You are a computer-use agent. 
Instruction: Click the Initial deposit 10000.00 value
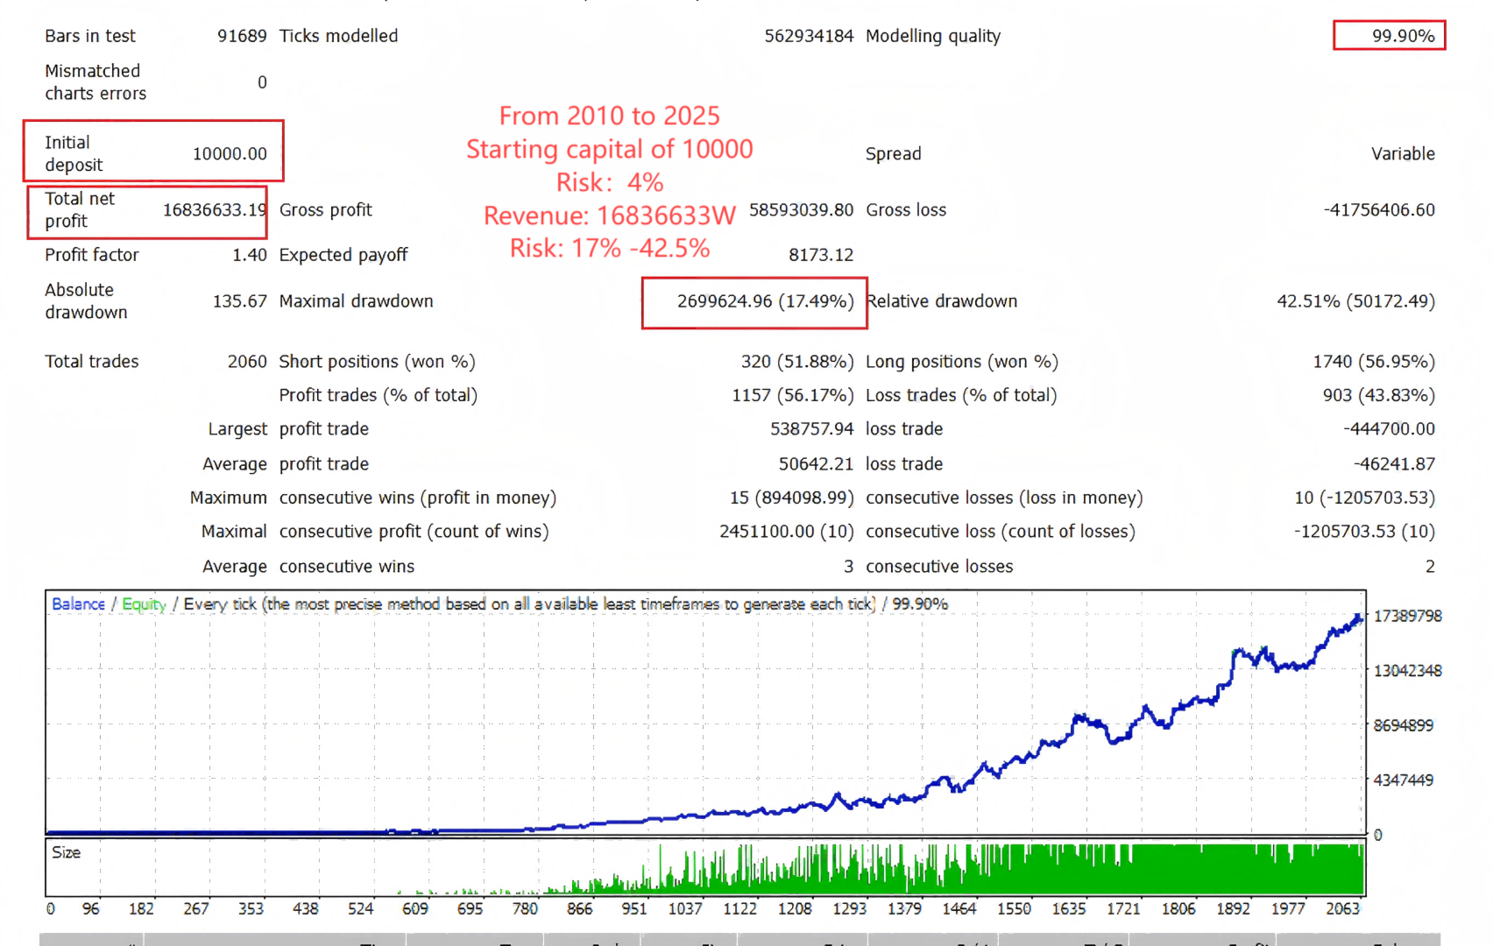click(x=230, y=154)
